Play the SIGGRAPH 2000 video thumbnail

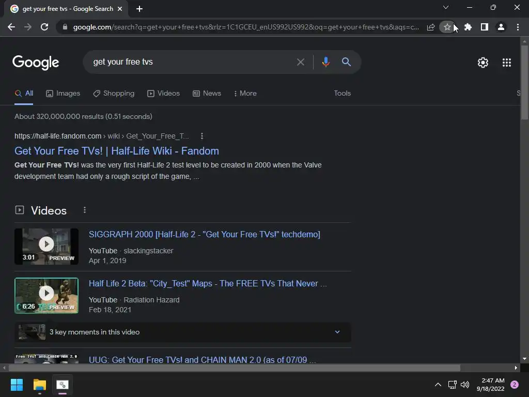point(46,247)
